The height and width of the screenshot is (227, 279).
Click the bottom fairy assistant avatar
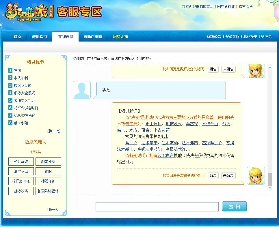255,175
